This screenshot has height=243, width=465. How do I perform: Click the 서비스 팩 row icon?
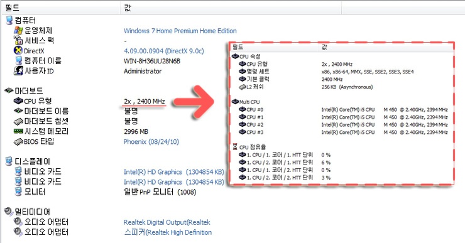(18, 40)
